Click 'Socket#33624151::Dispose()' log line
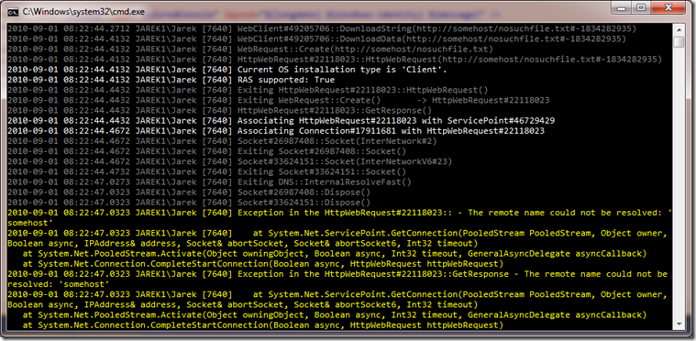 [189, 203]
